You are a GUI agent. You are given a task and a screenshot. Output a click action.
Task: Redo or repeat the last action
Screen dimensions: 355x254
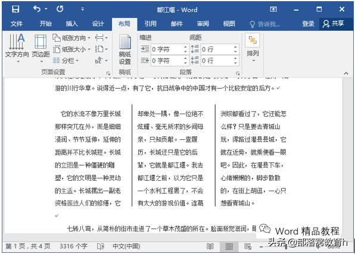click(60, 9)
